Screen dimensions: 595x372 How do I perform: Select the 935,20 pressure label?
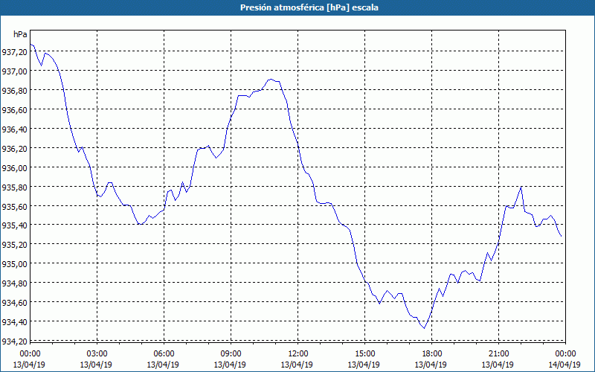14,244
